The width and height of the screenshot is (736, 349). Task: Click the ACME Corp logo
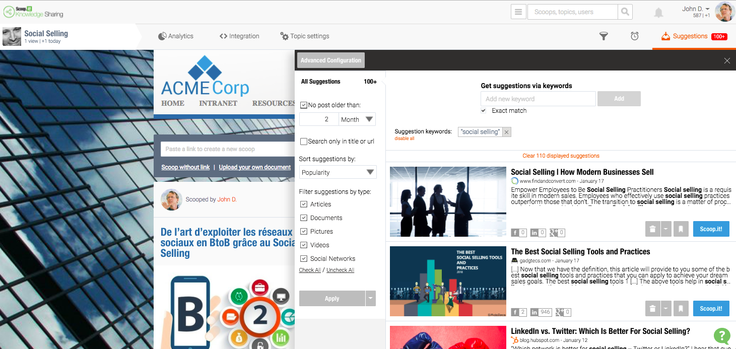[x=205, y=76]
